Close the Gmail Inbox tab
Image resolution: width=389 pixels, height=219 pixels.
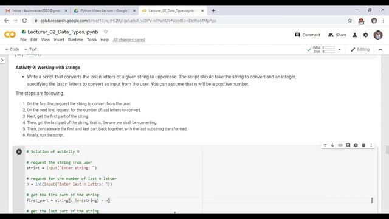tap(66, 11)
